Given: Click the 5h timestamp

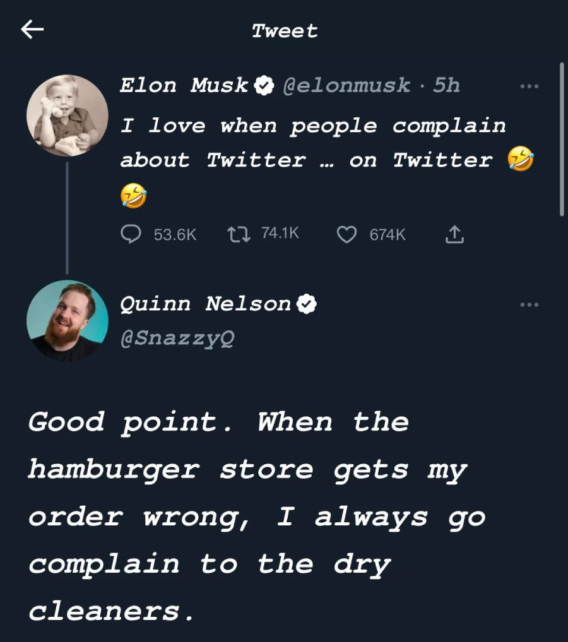Looking at the screenshot, I should [446, 85].
